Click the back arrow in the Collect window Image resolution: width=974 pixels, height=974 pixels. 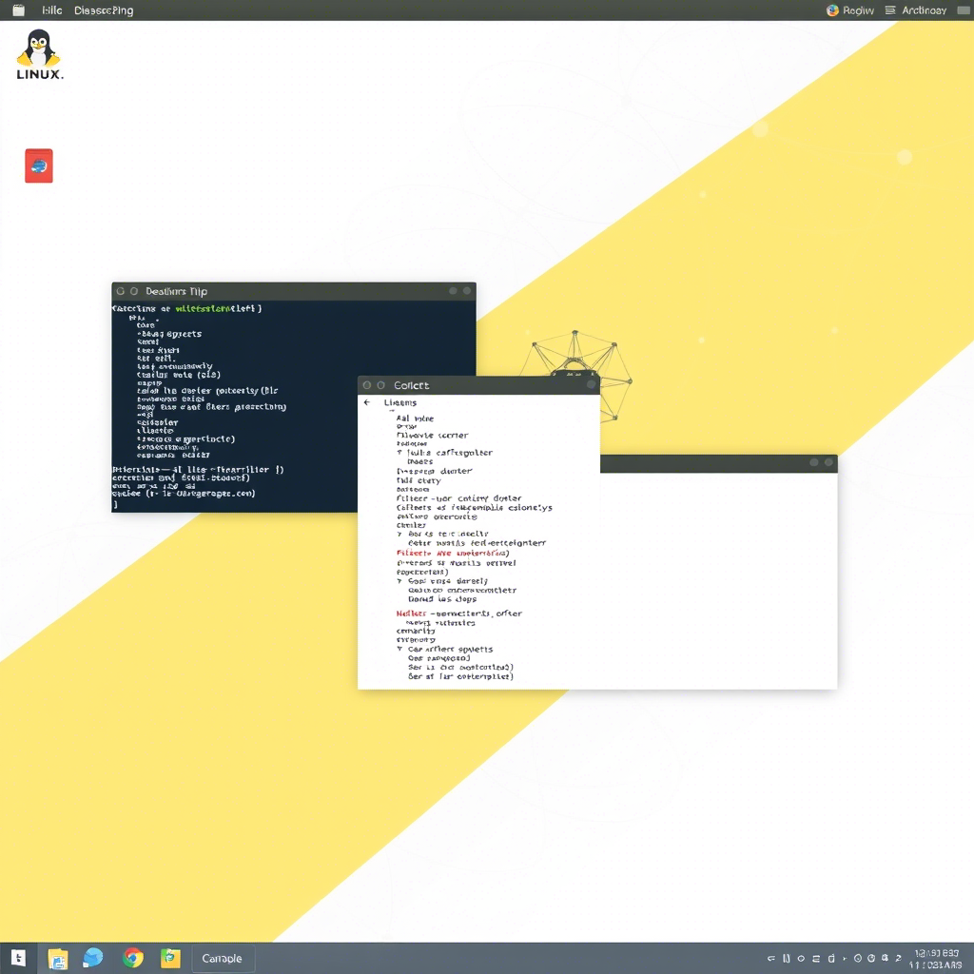(x=367, y=402)
